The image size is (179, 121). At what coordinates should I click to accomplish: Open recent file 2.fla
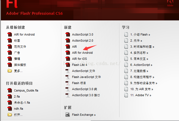click(x=17, y=96)
